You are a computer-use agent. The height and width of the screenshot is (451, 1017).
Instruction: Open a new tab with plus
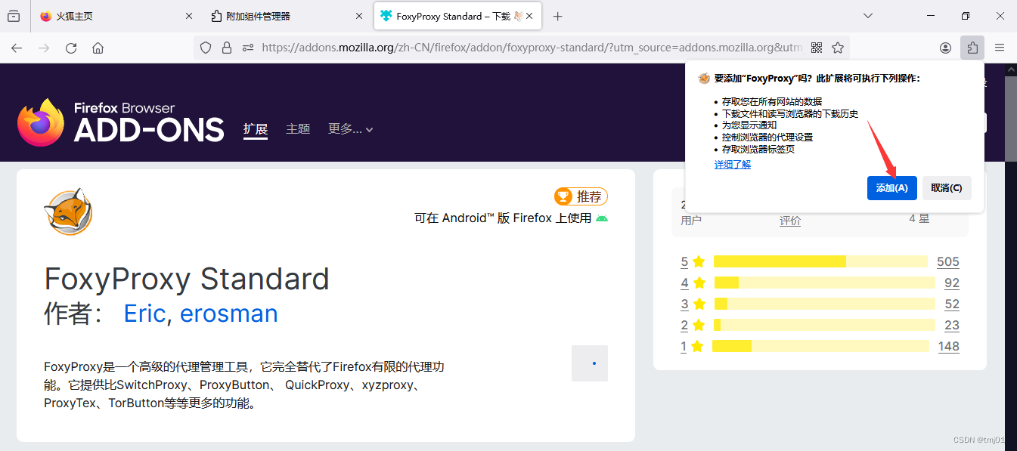tap(557, 16)
